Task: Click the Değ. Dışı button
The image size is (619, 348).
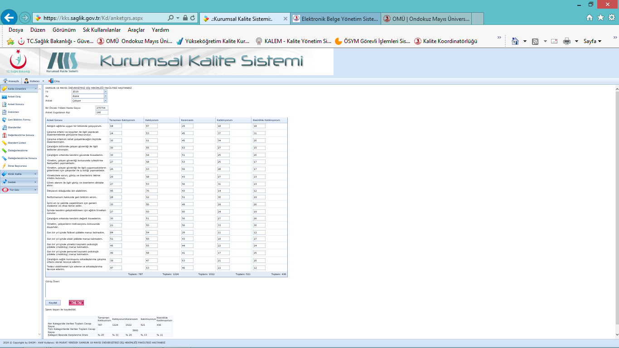Action: tap(76, 303)
